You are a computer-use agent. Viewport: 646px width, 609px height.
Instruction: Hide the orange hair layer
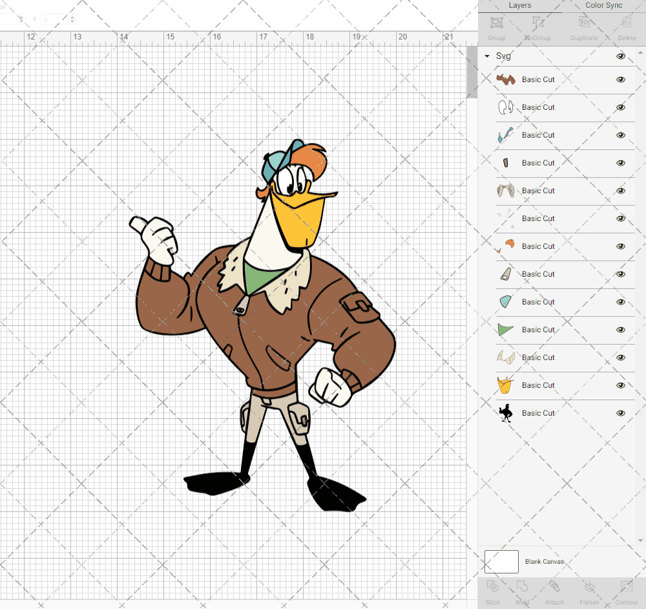pyautogui.click(x=621, y=246)
